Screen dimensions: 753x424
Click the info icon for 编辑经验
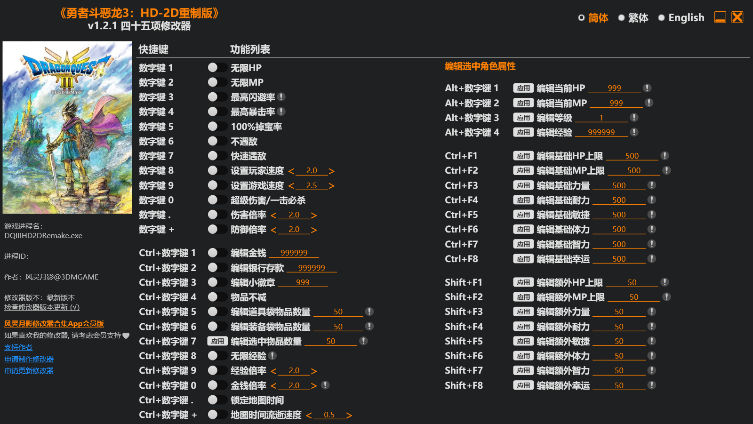click(634, 132)
